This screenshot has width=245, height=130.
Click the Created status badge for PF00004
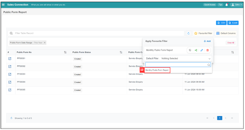tap(78, 82)
